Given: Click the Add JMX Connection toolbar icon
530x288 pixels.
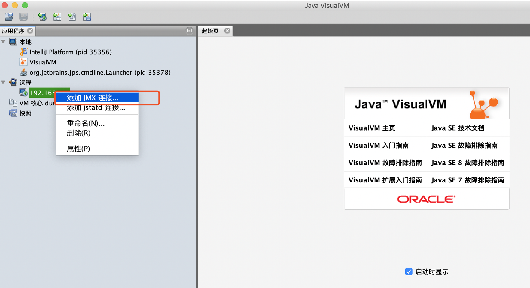Looking at the screenshot, I should point(57,17).
